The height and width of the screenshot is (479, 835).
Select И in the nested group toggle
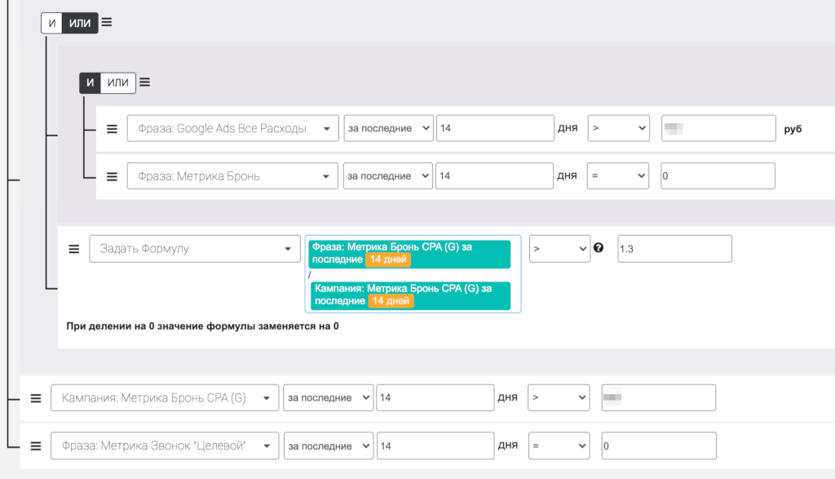90,82
